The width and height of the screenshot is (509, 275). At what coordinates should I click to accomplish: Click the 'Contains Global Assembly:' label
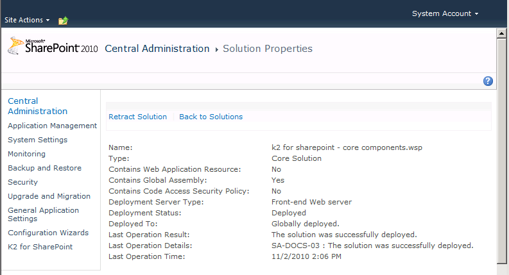(x=157, y=180)
